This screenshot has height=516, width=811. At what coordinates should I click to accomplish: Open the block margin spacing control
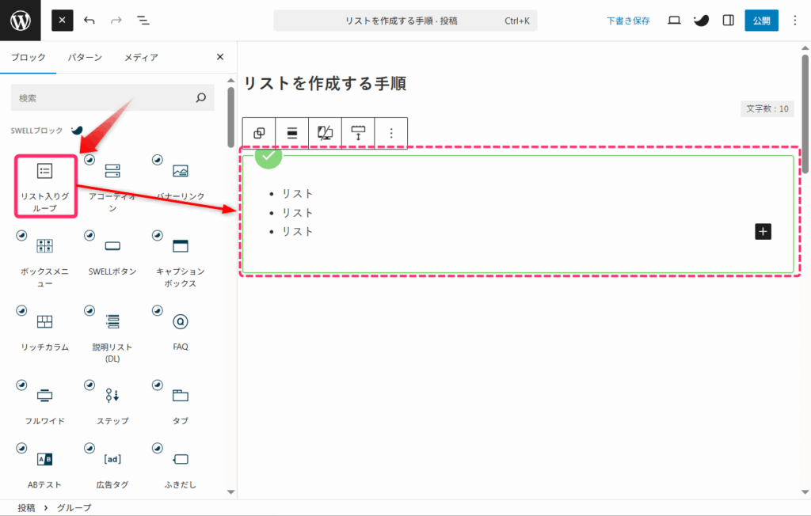359,134
